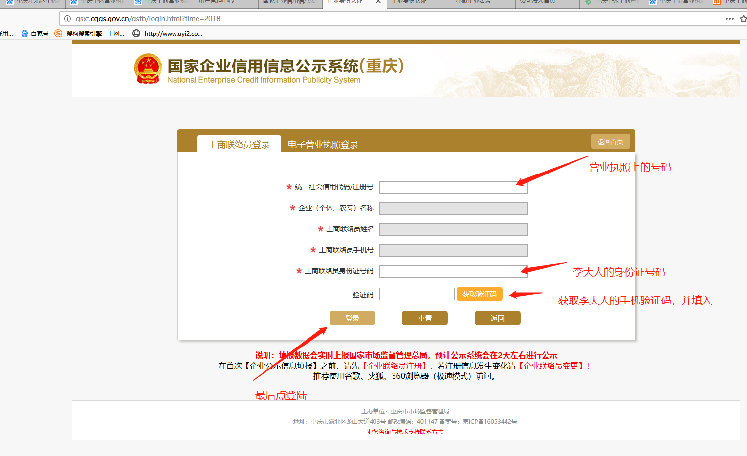Focus the 统一社会信用代码/注册号 input field
This screenshot has width=747, height=456.
453,187
